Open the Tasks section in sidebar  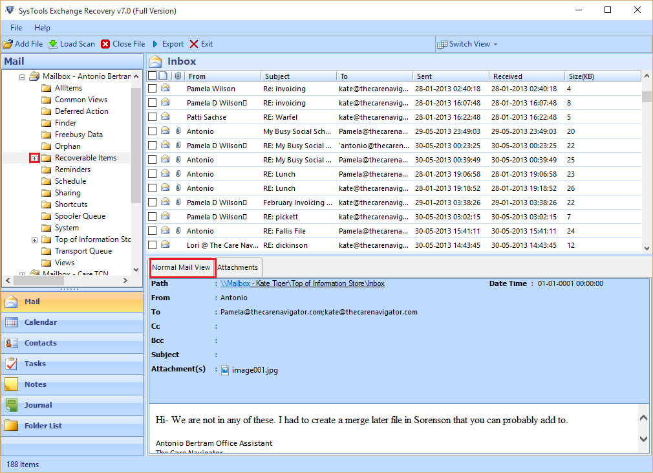pos(35,364)
